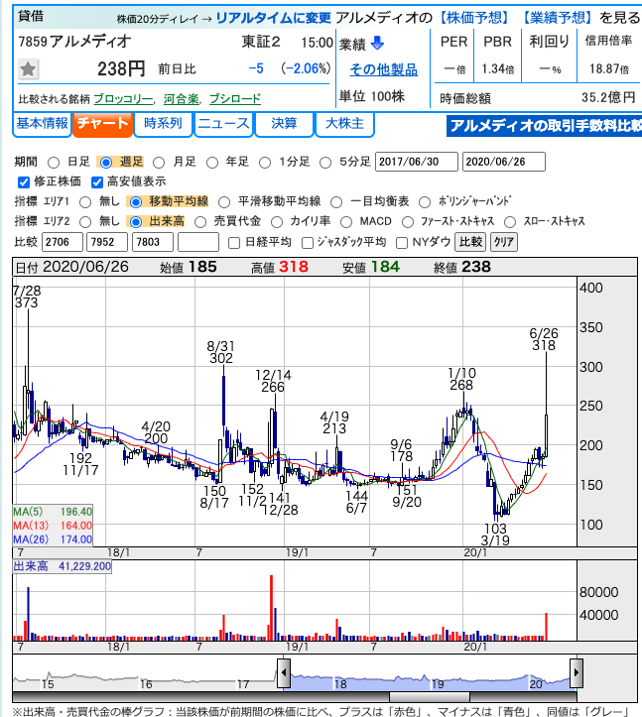Click the 7/28 373 high price label
This screenshot has height=717, width=642.
[x=27, y=297]
